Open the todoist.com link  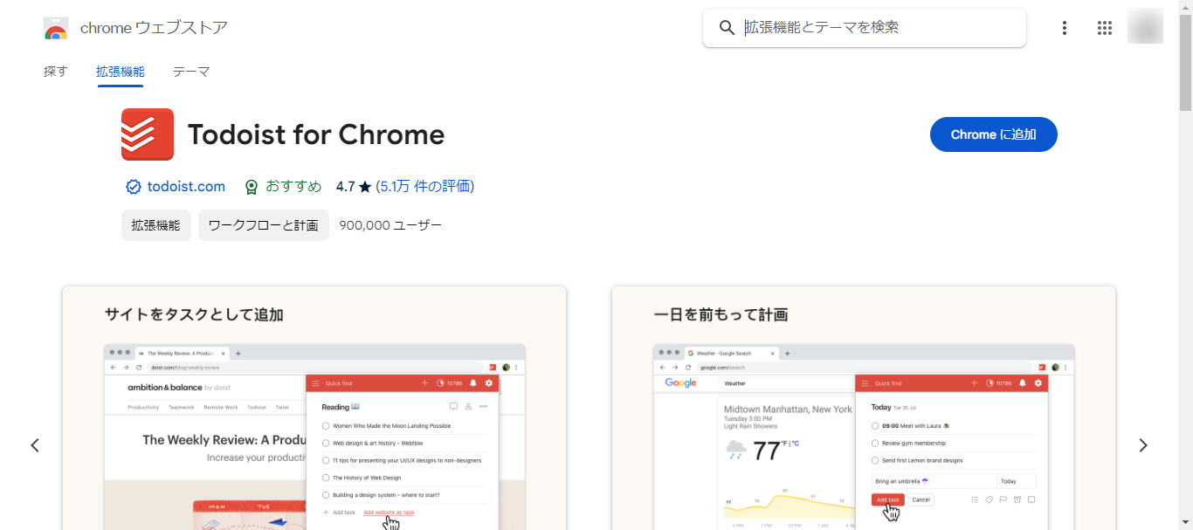[184, 186]
